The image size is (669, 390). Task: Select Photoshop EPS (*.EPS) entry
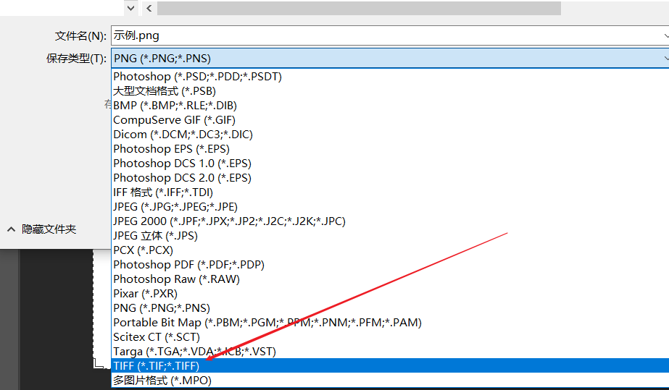point(390,149)
